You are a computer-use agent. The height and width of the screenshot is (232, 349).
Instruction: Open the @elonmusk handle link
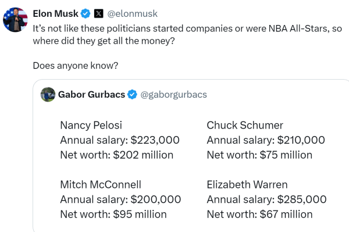click(133, 13)
